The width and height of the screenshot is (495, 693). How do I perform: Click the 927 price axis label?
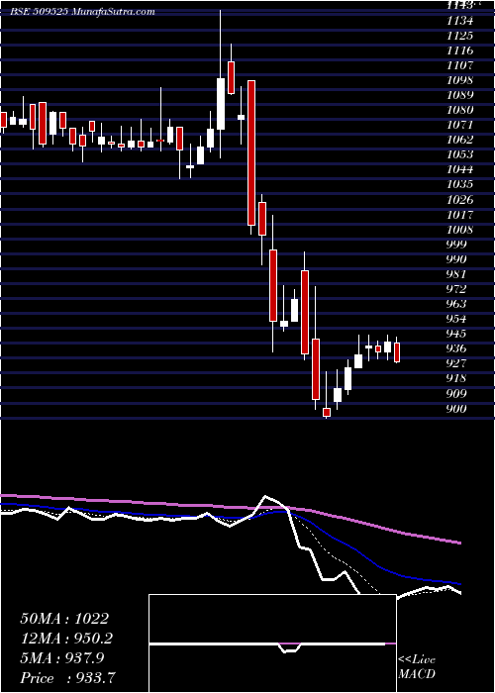pos(457,363)
